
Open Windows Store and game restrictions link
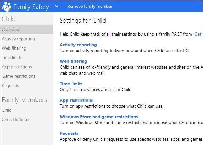point(99,117)
